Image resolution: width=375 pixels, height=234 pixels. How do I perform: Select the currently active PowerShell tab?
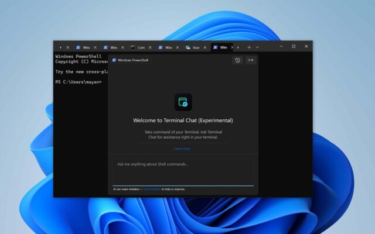223,47
